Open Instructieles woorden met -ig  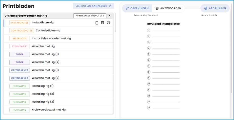(51, 39)
